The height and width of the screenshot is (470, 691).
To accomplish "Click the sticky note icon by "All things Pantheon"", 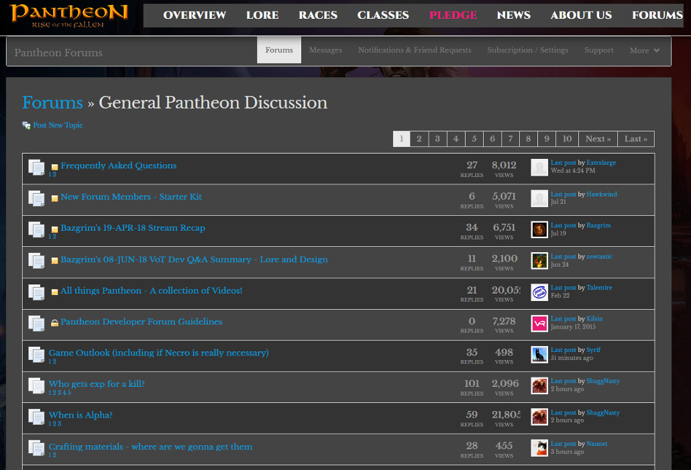I will click(x=54, y=290).
